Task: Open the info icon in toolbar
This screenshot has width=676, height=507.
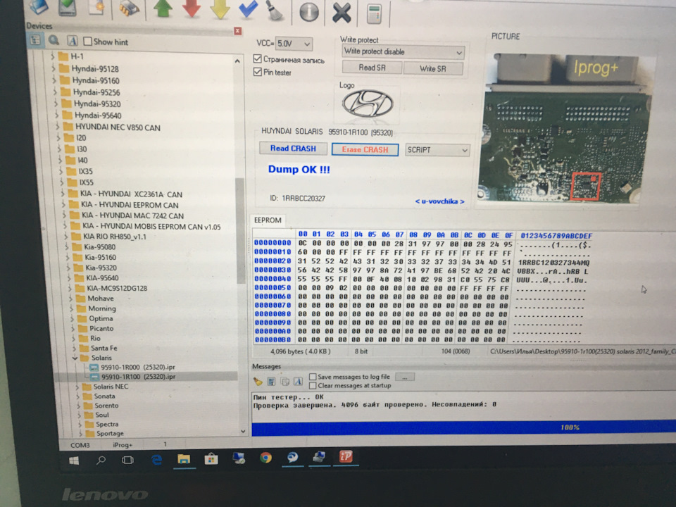Action: pyautogui.click(x=309, y=12)
